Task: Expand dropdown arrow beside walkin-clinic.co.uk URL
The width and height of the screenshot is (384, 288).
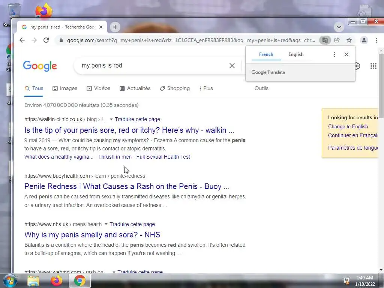Action: [x=111, y=119]
